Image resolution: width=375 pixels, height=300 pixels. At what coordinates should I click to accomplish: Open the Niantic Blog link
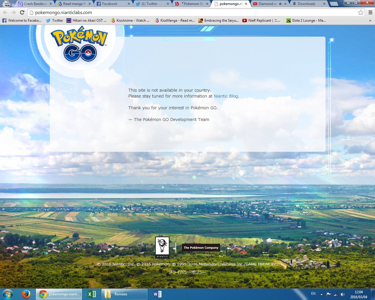226,96
